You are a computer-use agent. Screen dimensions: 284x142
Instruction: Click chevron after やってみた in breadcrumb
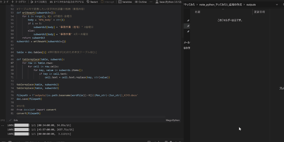[x=197, y=5]
